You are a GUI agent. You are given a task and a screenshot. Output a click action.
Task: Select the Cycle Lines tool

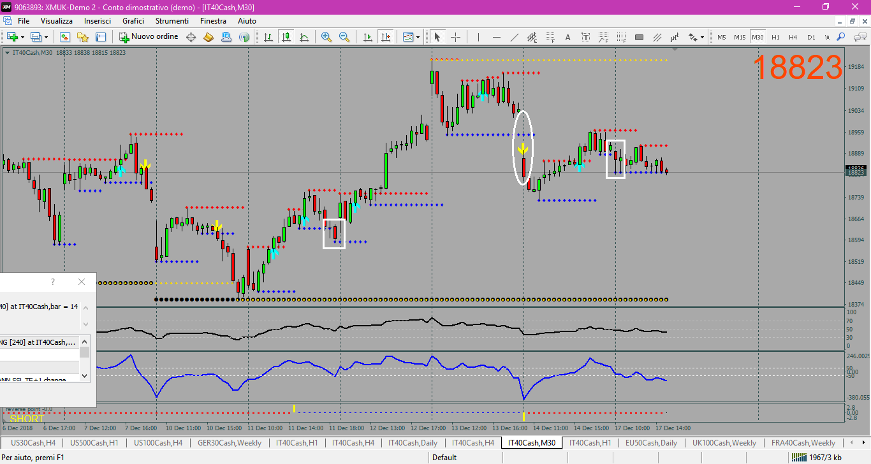tap(675, 37)
